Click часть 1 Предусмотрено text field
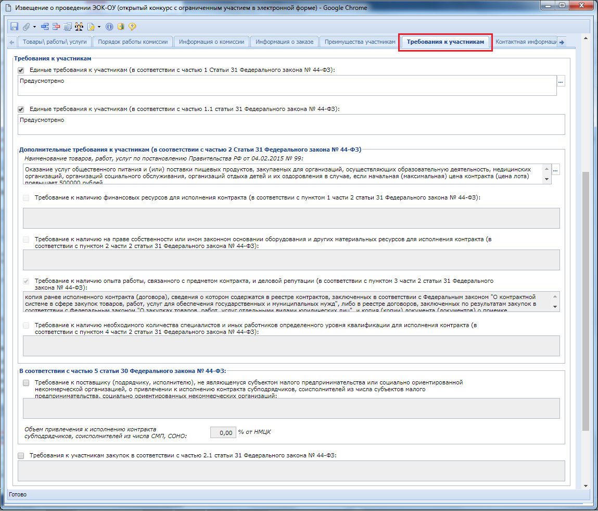Image resolution: width=598 pixels, height=511 pixels. [x=287, y=85]
